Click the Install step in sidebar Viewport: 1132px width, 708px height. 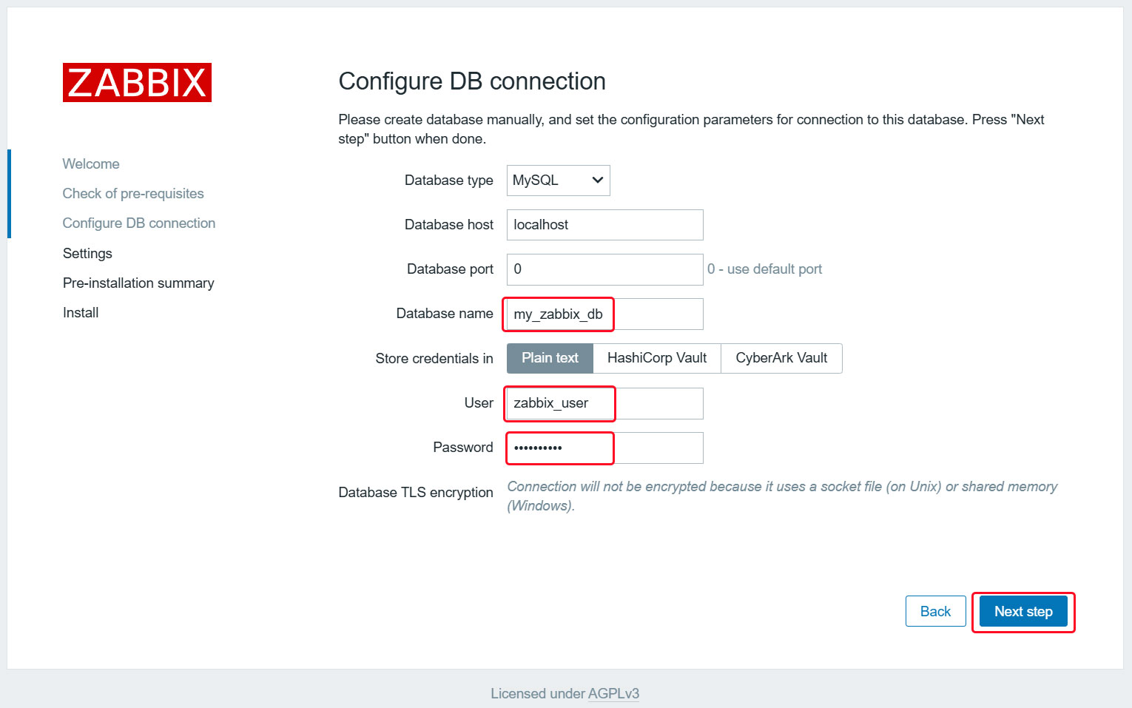pos(81,313)
